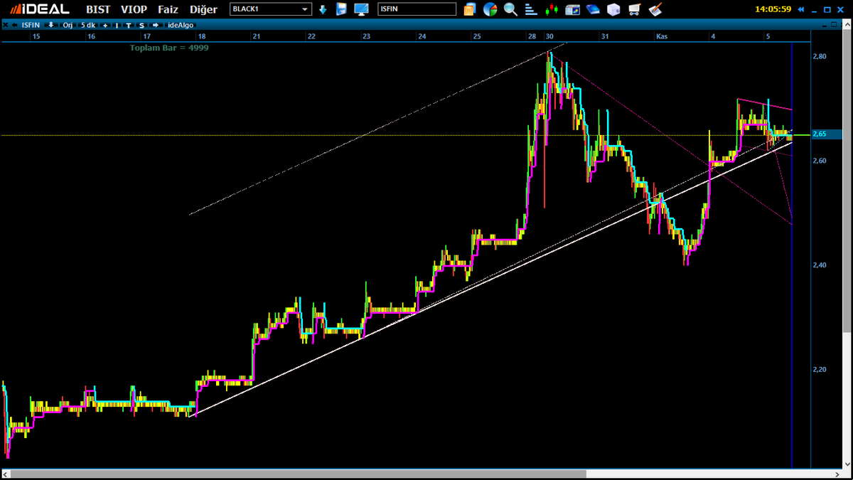Image resolution: width=853 pixels, height=480 pixels.
Task: Click the horizontal scrollbar thumb
Action: 298,474
